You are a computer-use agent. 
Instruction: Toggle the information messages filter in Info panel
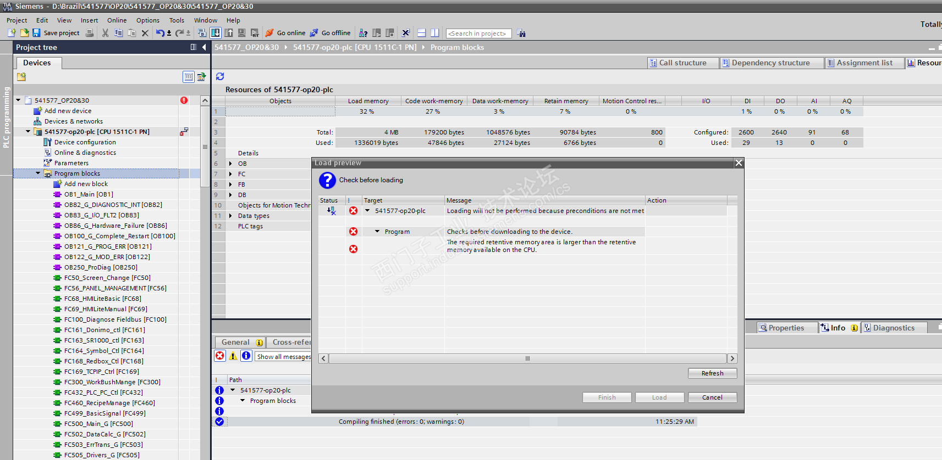246,356
